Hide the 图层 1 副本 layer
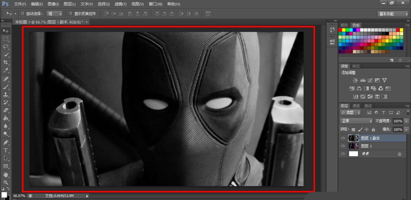Viewport: 411px width, 200px height. [343, 138]
